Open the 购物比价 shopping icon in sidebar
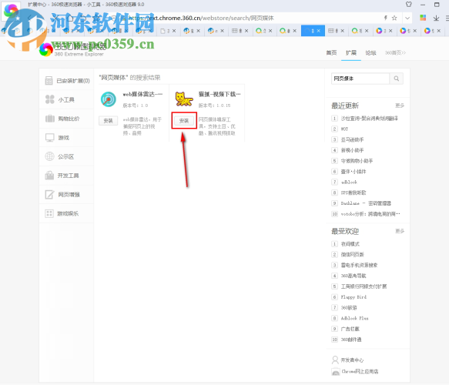Image resolution: width=449 pixels, height=385 pixels. pos(50,119)
